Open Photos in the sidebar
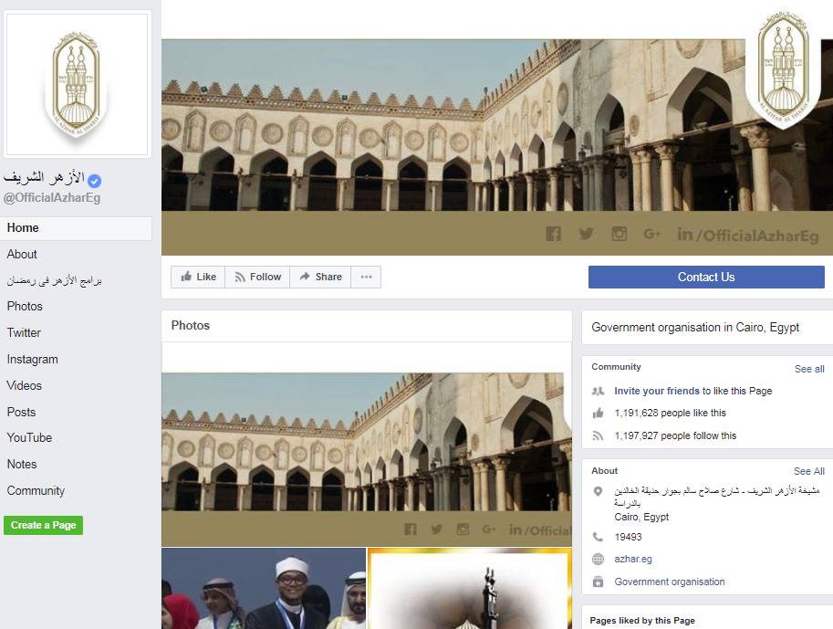This screenshot has height=629, width=833. point(25,307)
